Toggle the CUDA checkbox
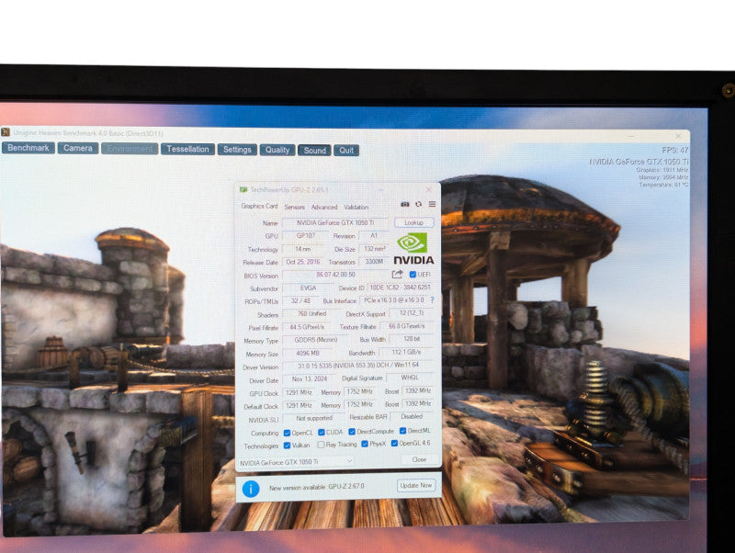Screen dimensions: 735x553 (x=321, y=432)
